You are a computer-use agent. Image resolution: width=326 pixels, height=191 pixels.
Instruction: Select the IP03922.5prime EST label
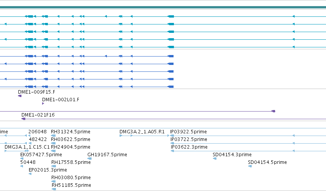188,132
